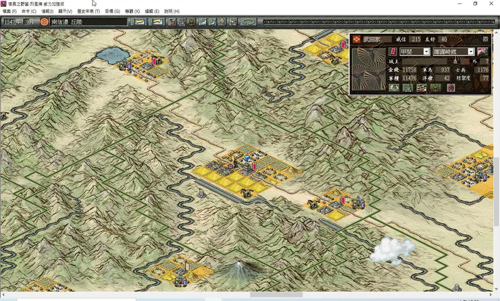Screen dimensions: 500x301
Task: Open the castle name dropdown next to 甲斐
Action: (x=471, y=51)
